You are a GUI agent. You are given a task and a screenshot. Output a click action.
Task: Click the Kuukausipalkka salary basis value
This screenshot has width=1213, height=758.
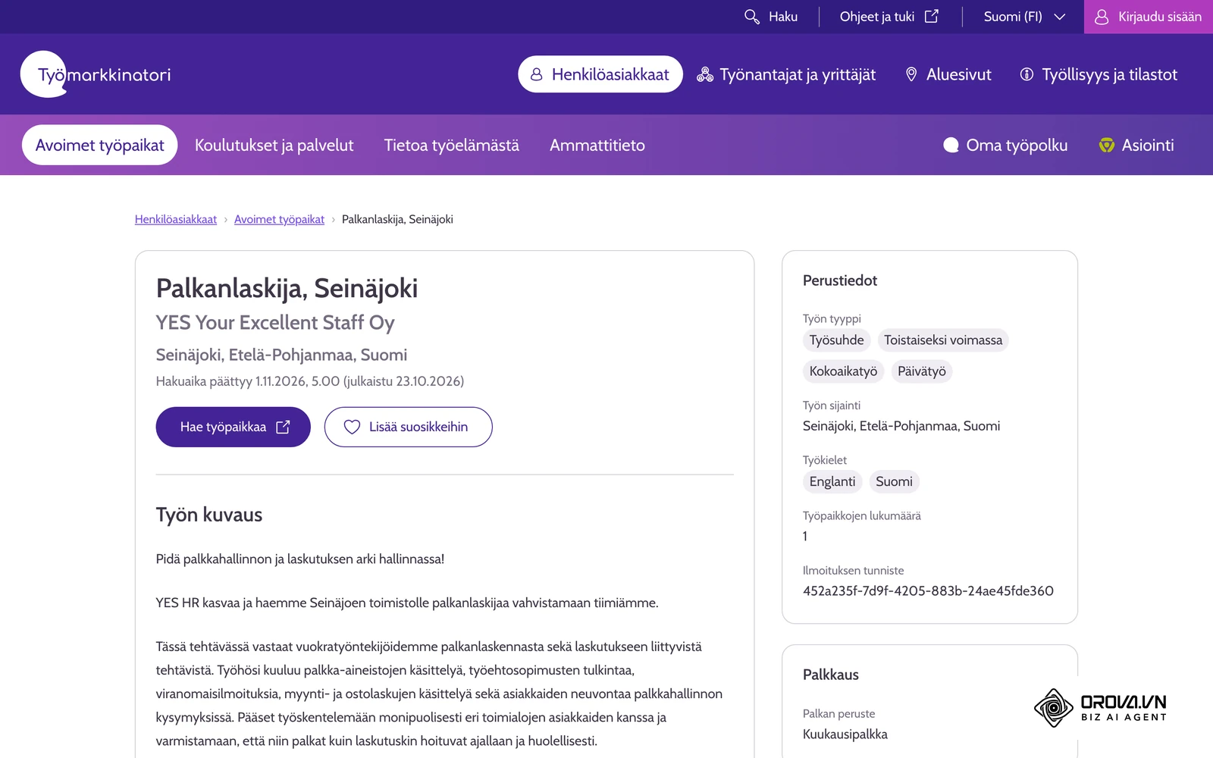click(845, 734)
